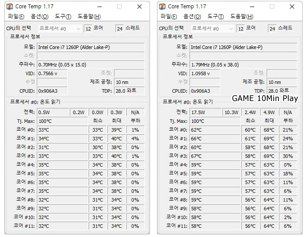Click Core Temp app icon in left window

pos(10,7)
